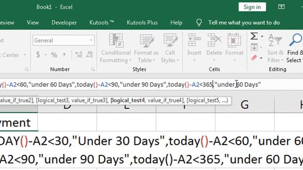
Task: Open the Conditional Formatting menu
Action: pyautogui.click(x=116, y=48)
